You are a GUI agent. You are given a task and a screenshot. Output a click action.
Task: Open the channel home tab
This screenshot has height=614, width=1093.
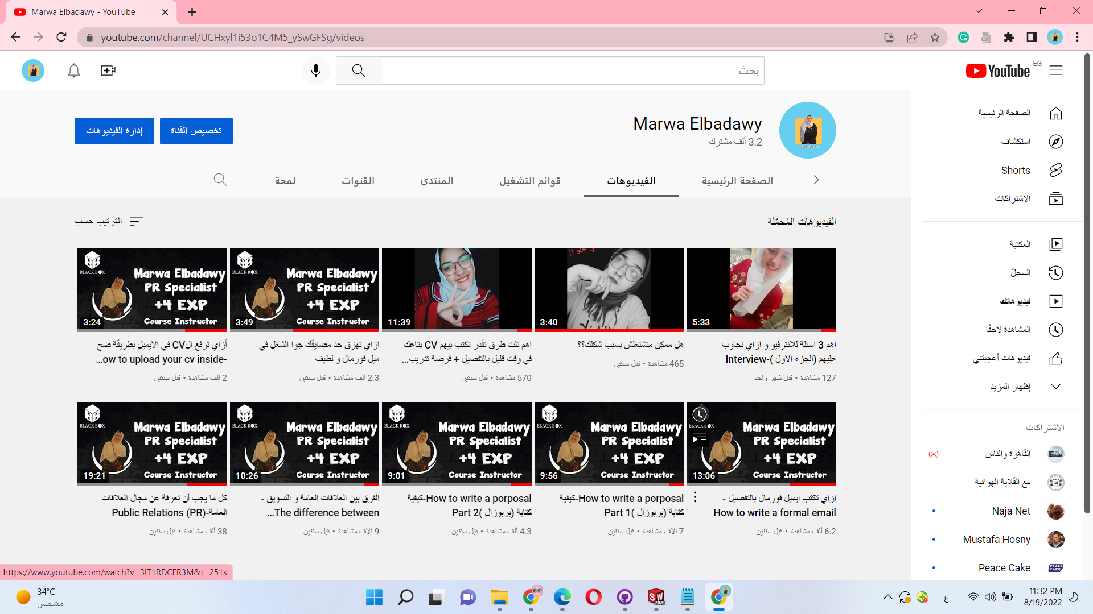point(737,181)
